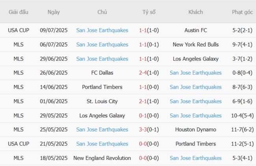Click San Jose Earthquakes in the 09/07/2025 row

102,30
